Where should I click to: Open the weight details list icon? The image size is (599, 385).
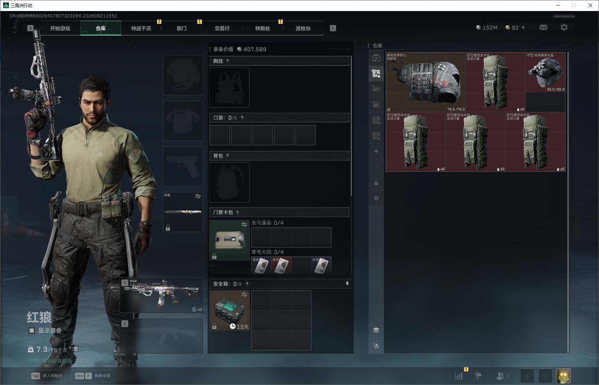75,349
